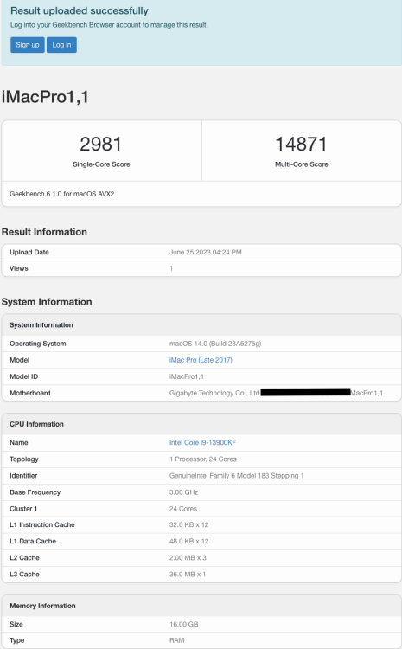Click the Motherboard row label

(29, 393)
